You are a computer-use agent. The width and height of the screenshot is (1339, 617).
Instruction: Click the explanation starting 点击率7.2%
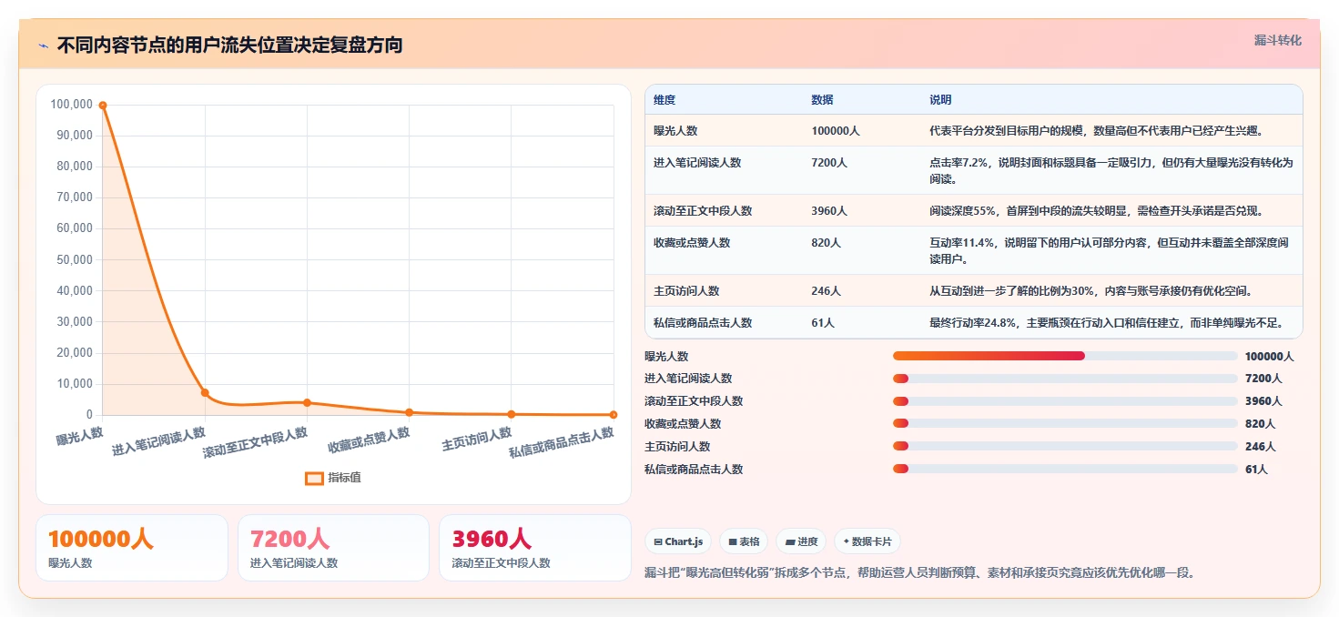pyautogui.click(x=1111, y=170)
